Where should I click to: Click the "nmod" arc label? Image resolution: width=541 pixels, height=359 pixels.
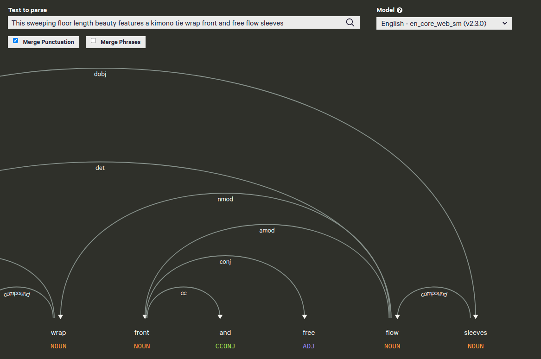click(225, 199)
